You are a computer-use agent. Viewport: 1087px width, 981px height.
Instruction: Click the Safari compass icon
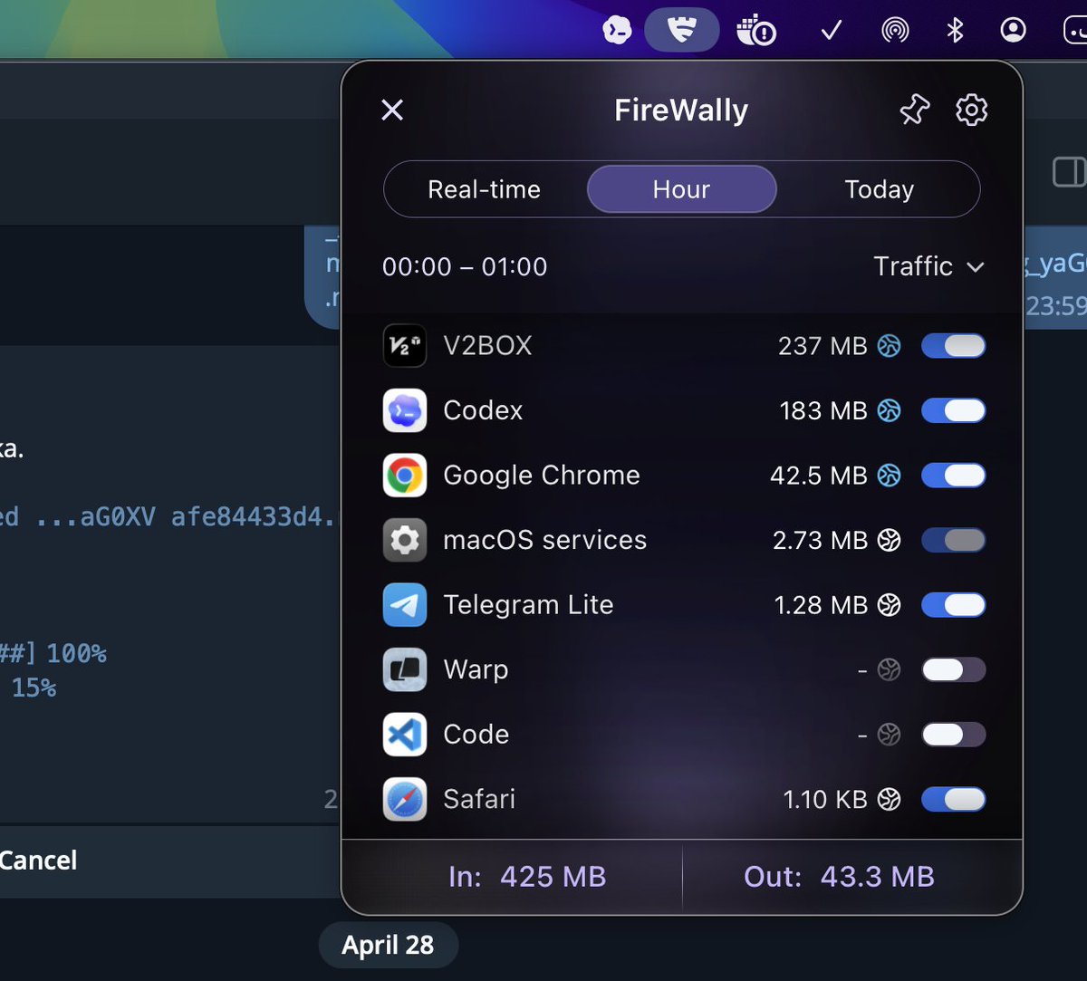click(404, 799)
